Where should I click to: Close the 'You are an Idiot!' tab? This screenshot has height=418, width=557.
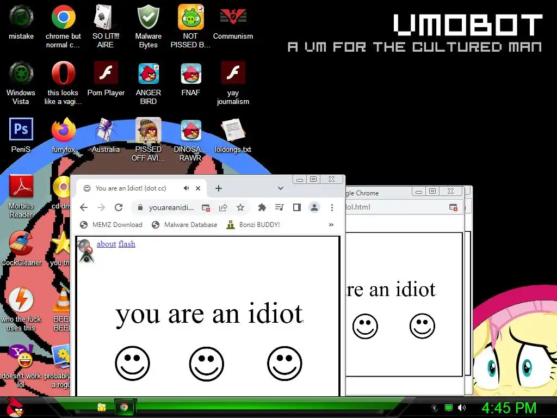click(198, 188)
